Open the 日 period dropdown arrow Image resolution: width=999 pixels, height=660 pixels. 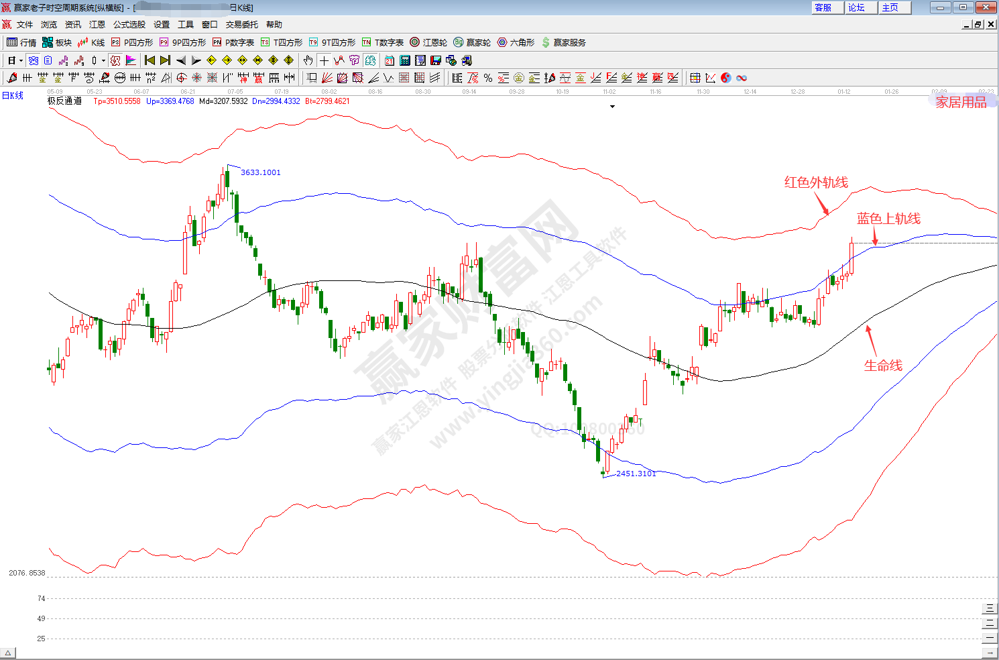21,60
